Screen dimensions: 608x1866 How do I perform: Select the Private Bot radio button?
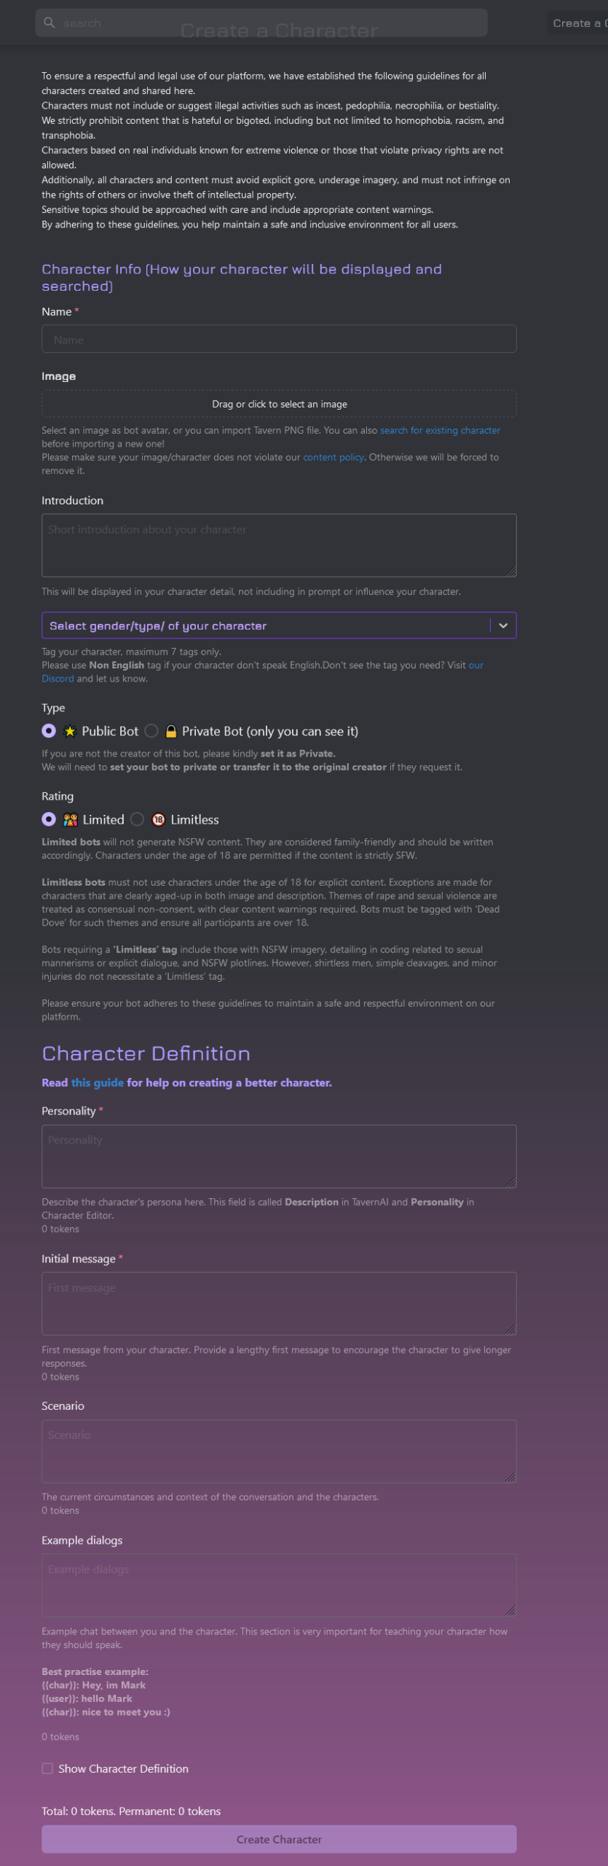coord(151,730)
